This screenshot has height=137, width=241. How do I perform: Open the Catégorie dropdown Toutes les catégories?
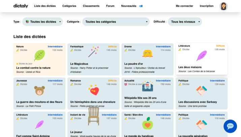coord(116,22)
